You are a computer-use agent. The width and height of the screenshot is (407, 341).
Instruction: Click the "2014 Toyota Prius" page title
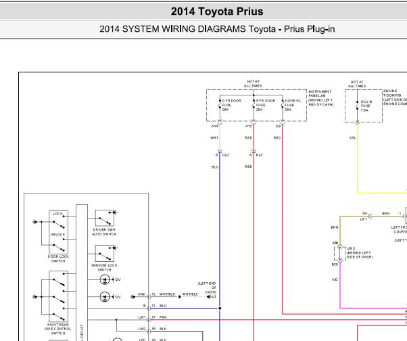click(x=217, y=12)
